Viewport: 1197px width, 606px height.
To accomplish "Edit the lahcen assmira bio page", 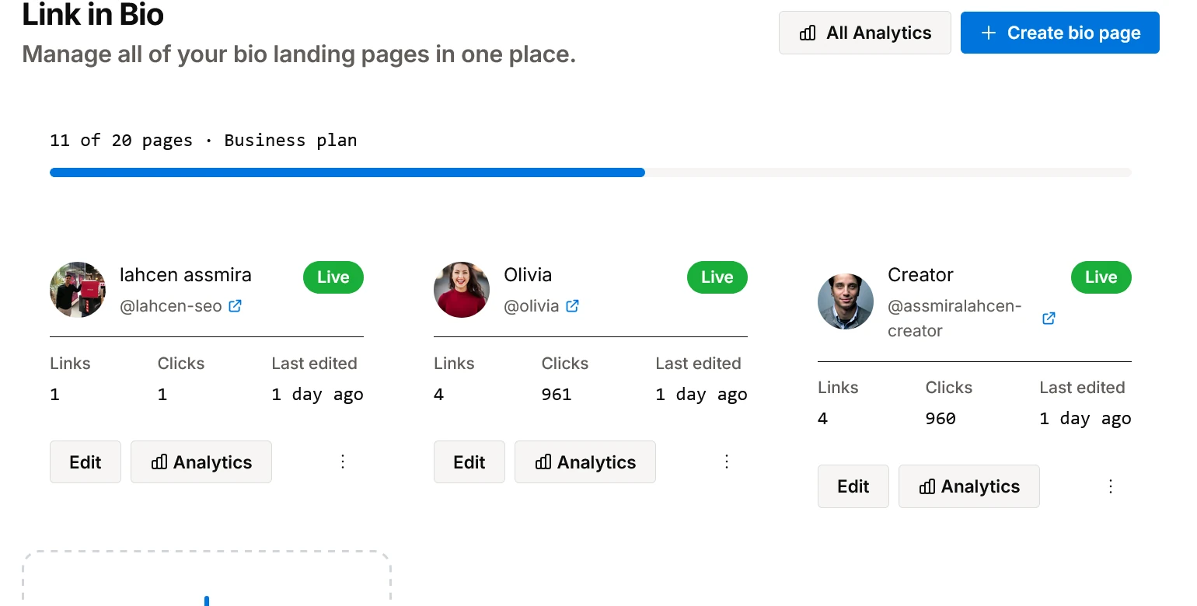I will (x=85, y=462).
